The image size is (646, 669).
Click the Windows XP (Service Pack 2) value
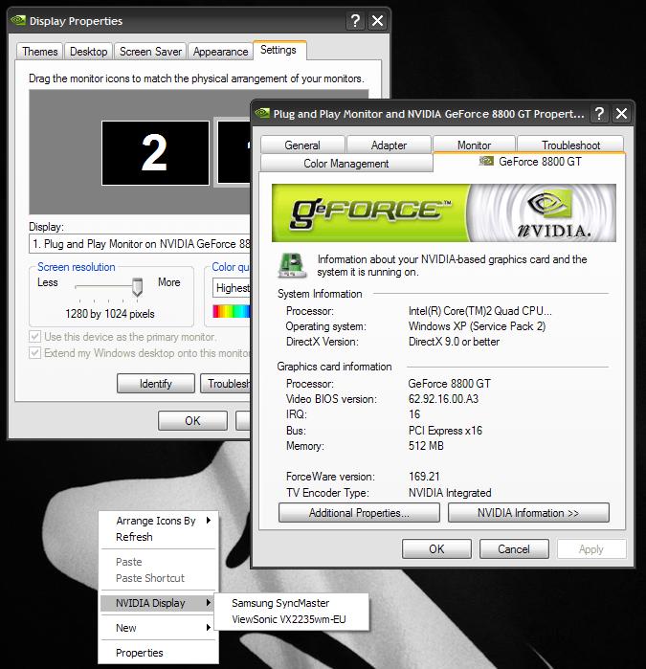477,326
